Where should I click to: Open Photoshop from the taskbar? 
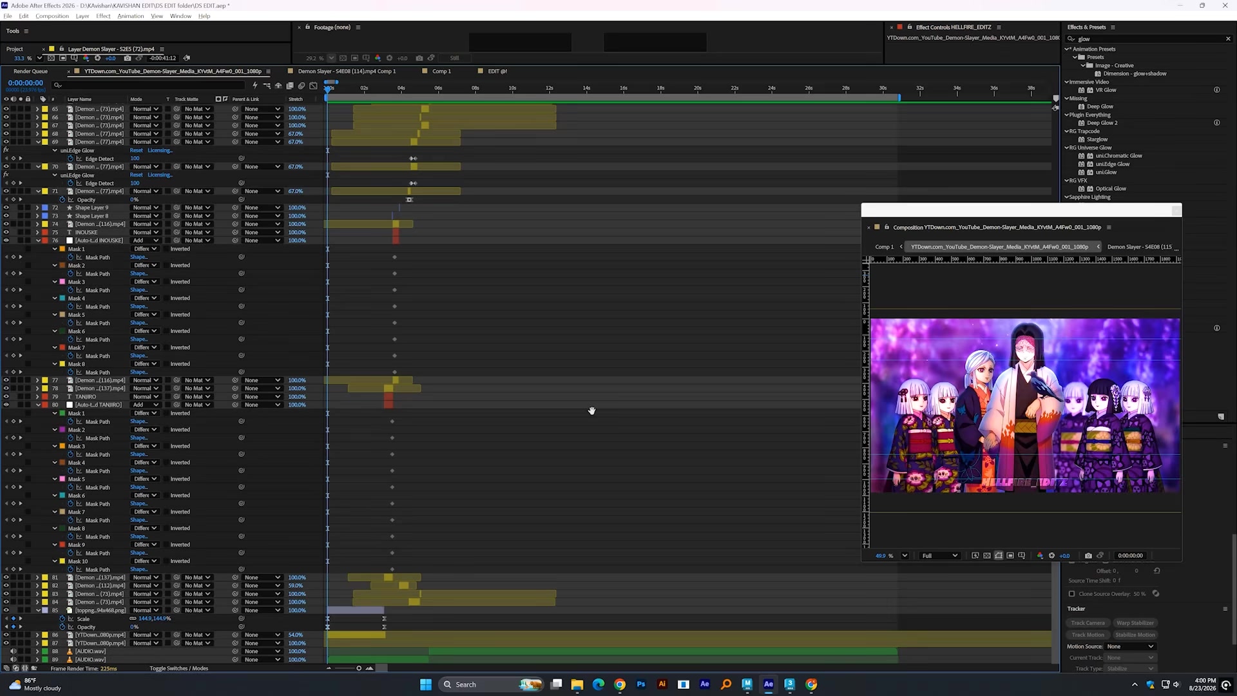(x=641, y=684)
